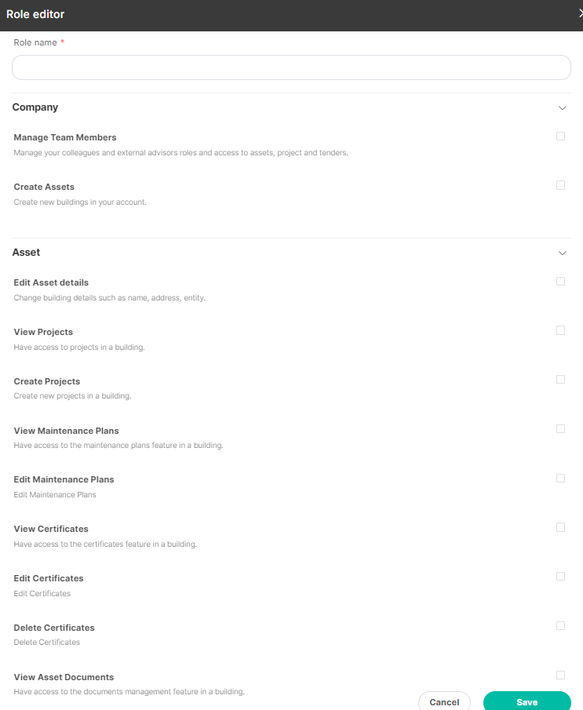Tick View Asset Documents checkbox
The width and height of the screenshot is (583, 710).
(560, 675)
